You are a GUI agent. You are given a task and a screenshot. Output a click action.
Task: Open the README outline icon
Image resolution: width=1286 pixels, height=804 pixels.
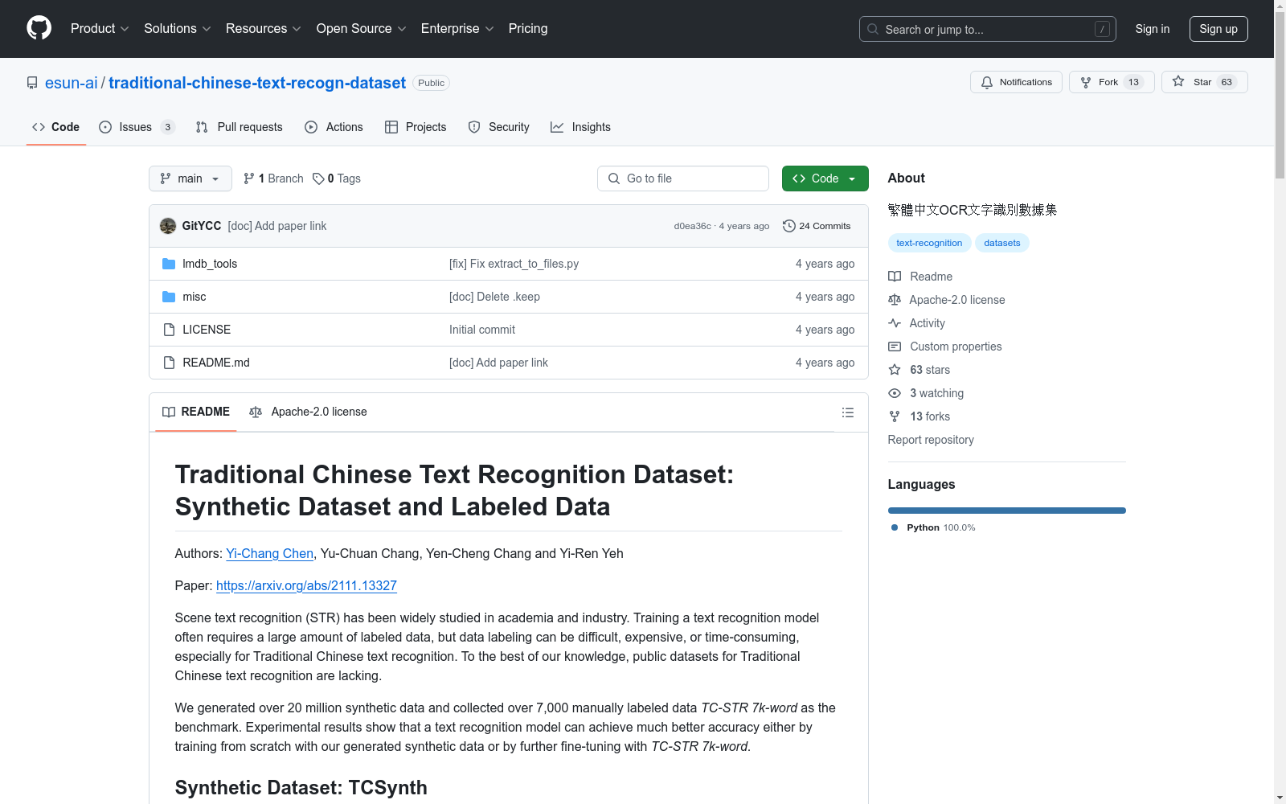pos(847,412)
